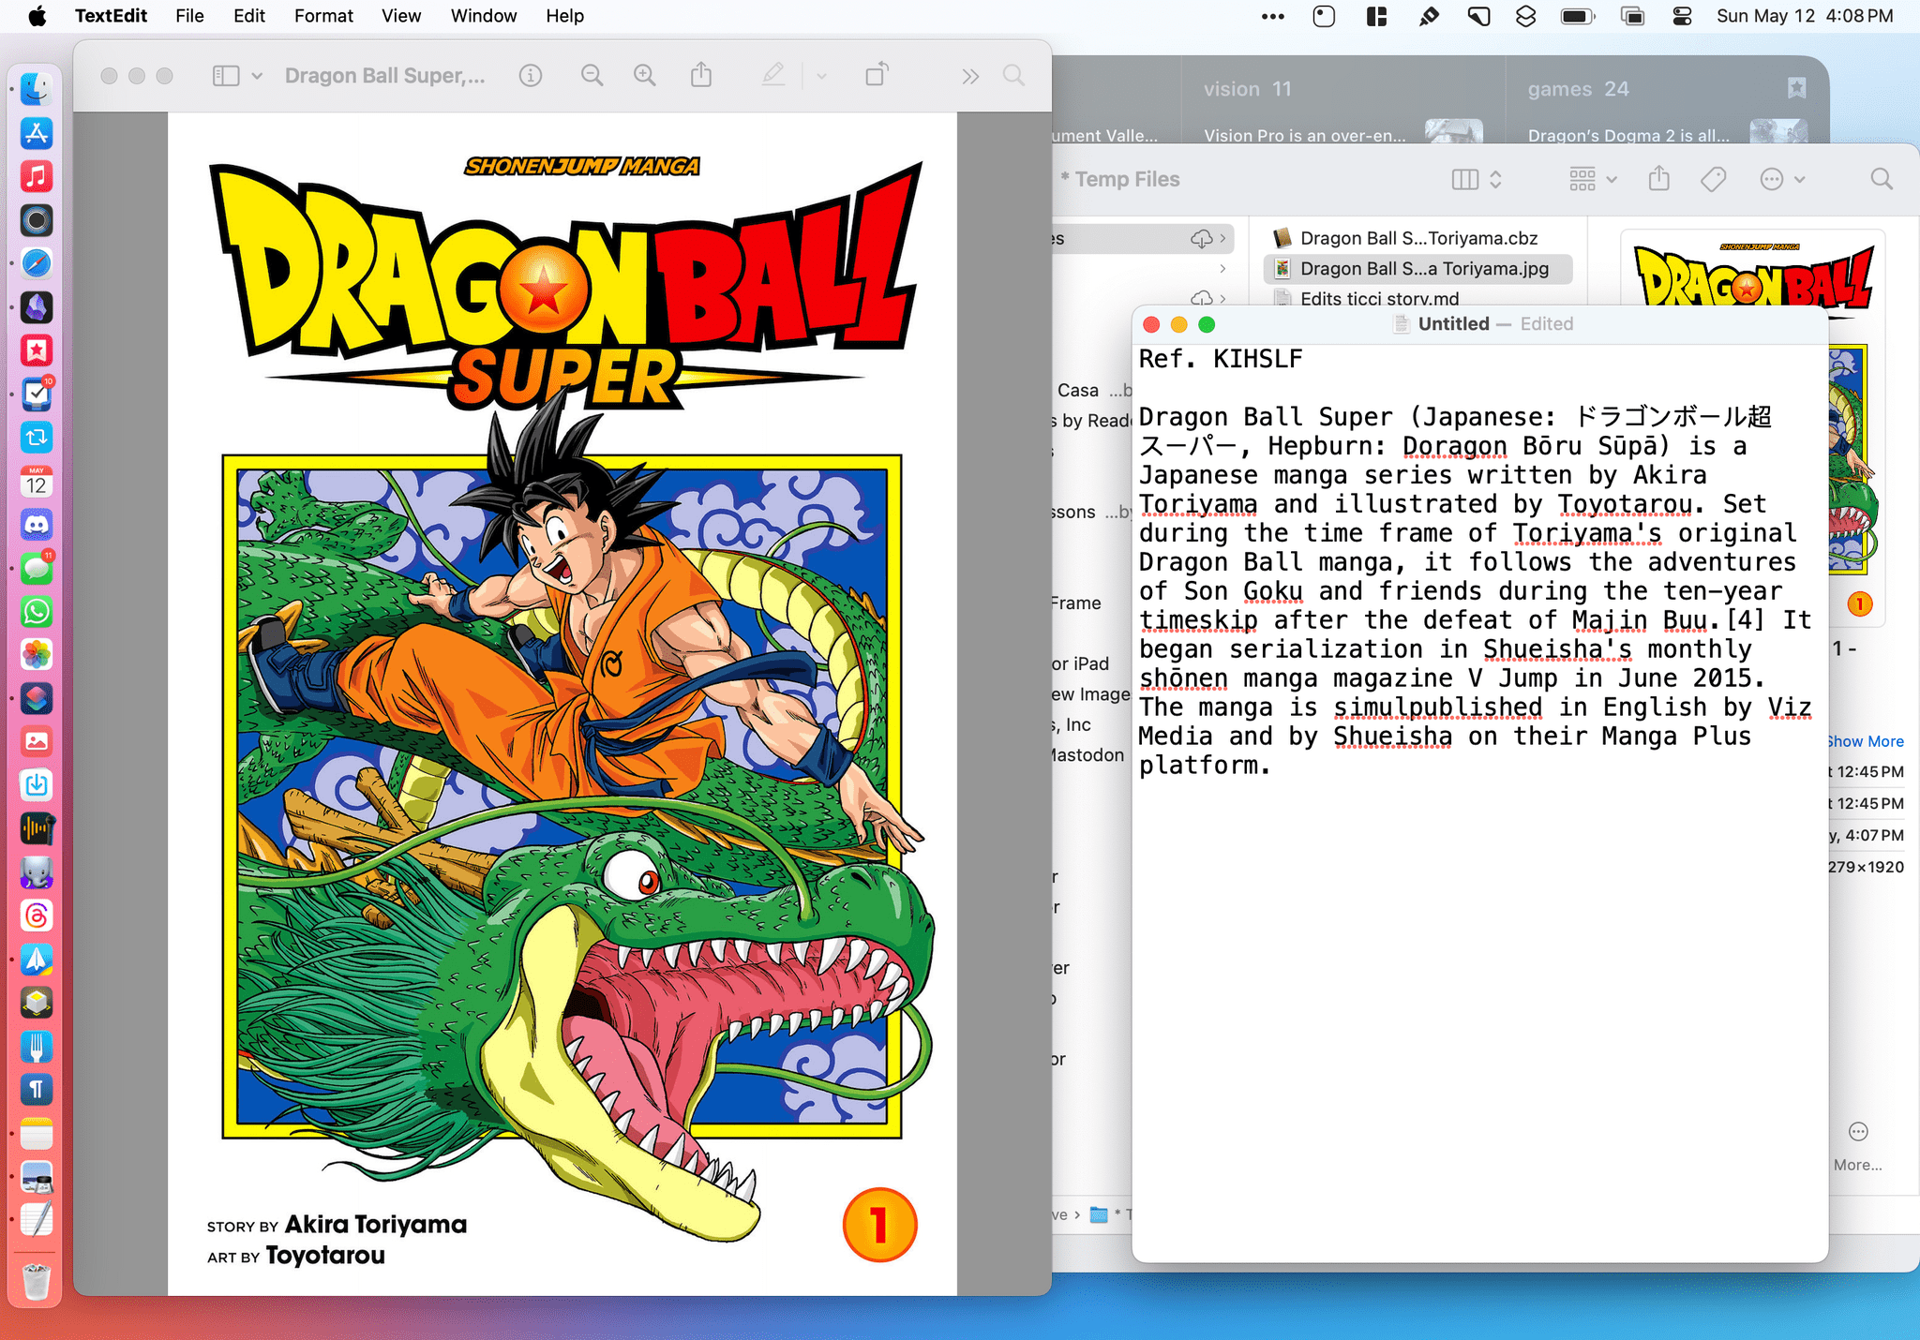Screen dimensions: 1920x1340
Task: Open Finder from the Dock
Action: tap(37, 90)
